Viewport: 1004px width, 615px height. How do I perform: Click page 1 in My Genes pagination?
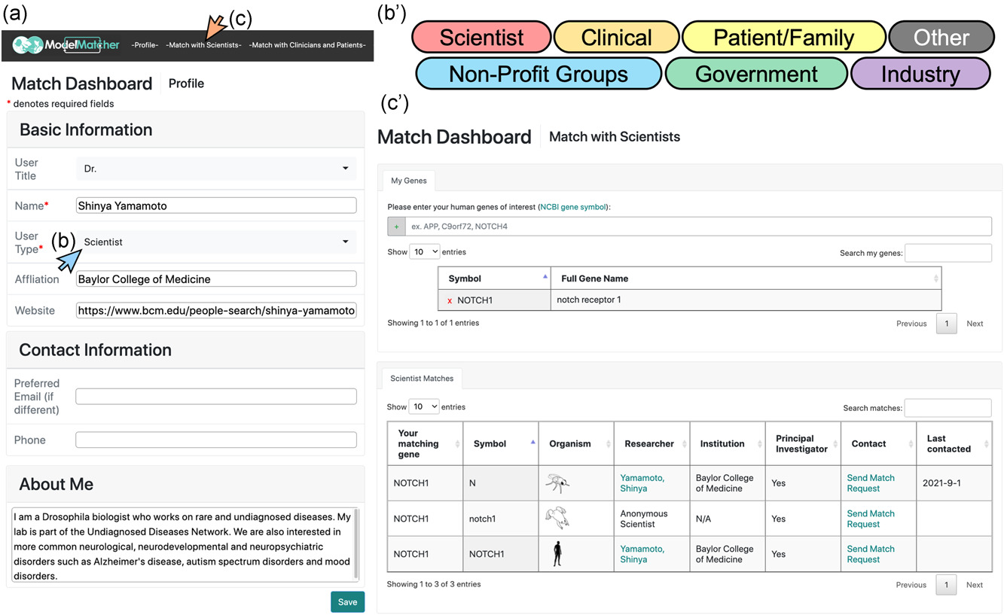[x=946, y=324]
